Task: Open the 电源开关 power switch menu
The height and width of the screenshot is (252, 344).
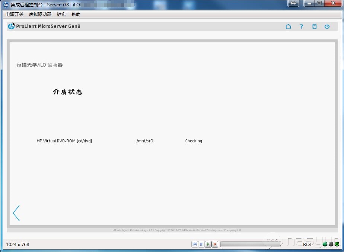Action: coord(15,14)
